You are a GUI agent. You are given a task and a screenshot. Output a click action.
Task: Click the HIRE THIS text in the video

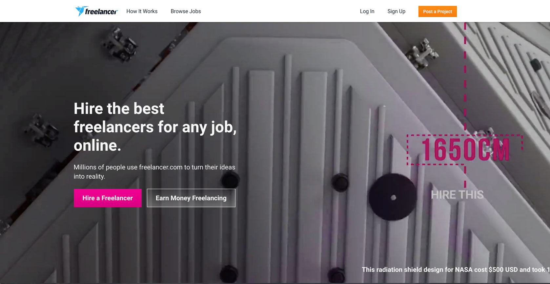pos(457,195)
